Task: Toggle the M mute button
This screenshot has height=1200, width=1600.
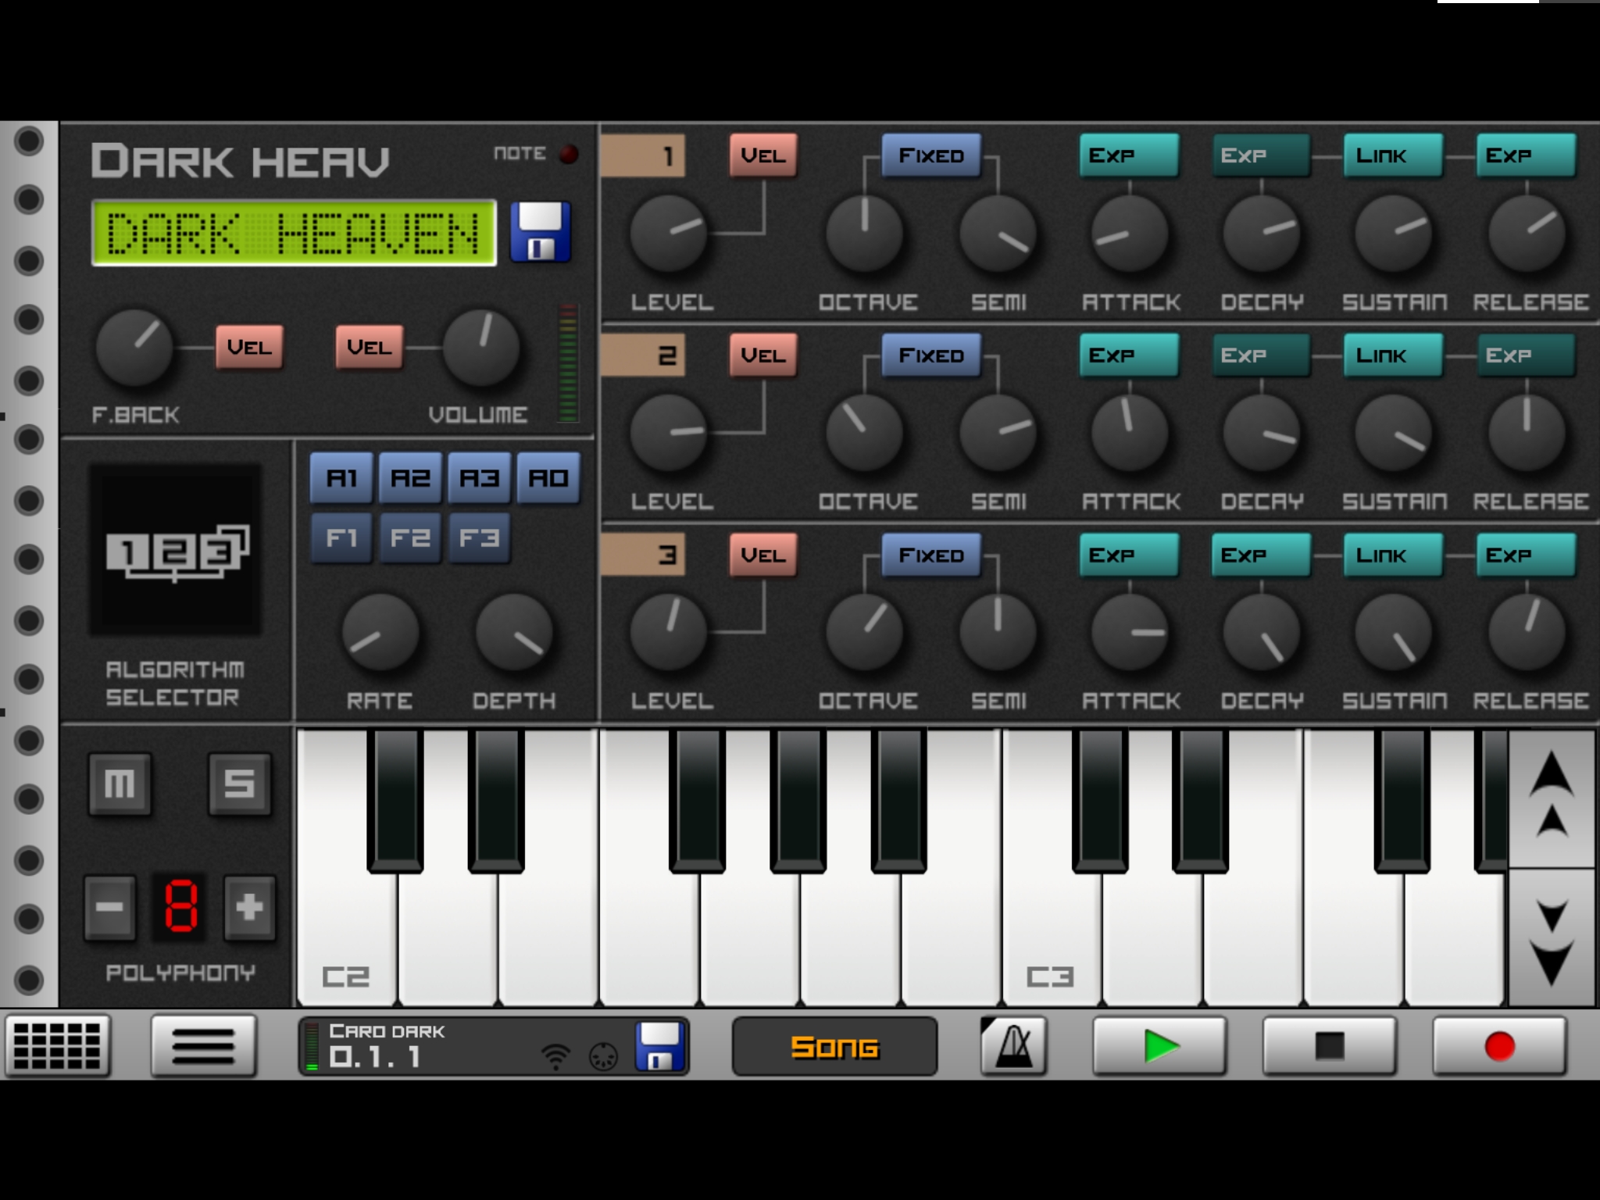Action: (x=120, y=784)
